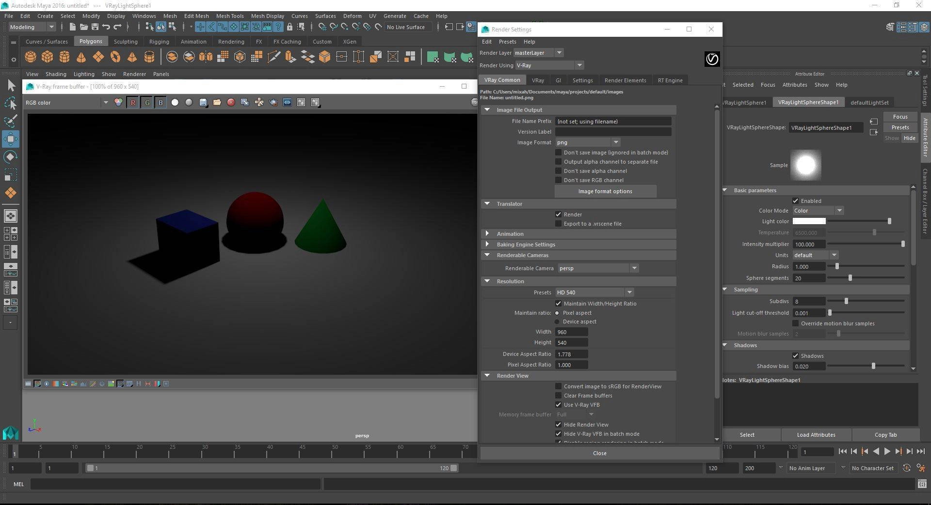Open the Render Layer masterLayer dropdown
This screenshot has height=505, width=931.
pos(538,53)
